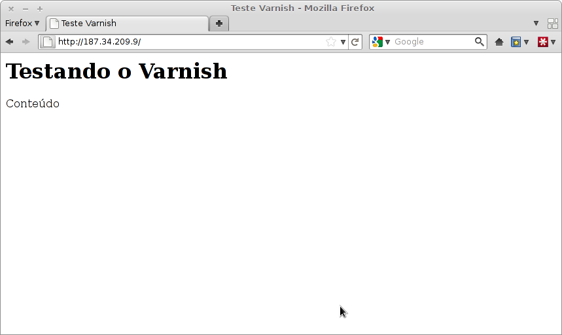Expand the red asterisk extension dropdown
562x335 pixels.
553,42
